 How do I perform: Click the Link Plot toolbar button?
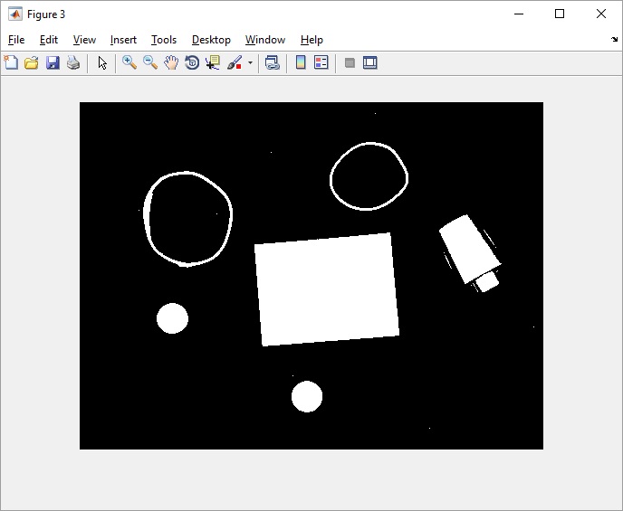pyautogui.click(x=272, y=62)
